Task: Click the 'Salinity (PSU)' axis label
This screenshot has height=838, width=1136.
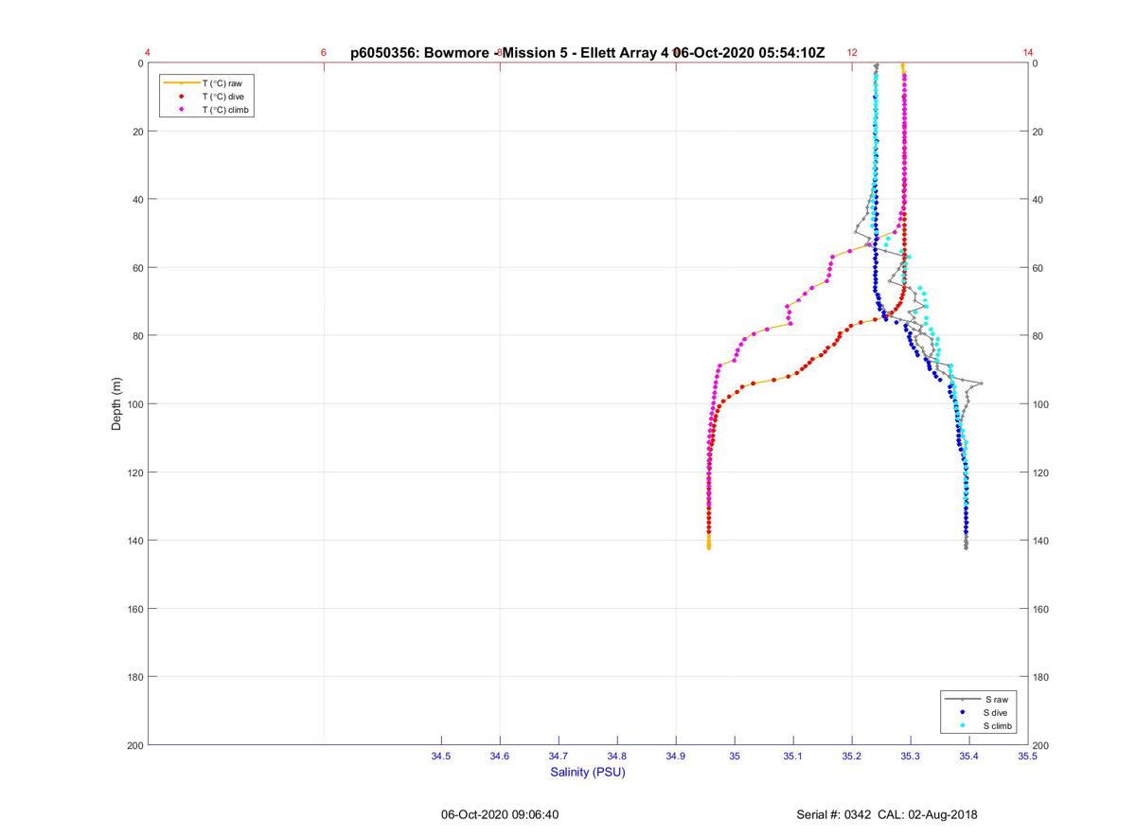Action: (x=588, y=772)
